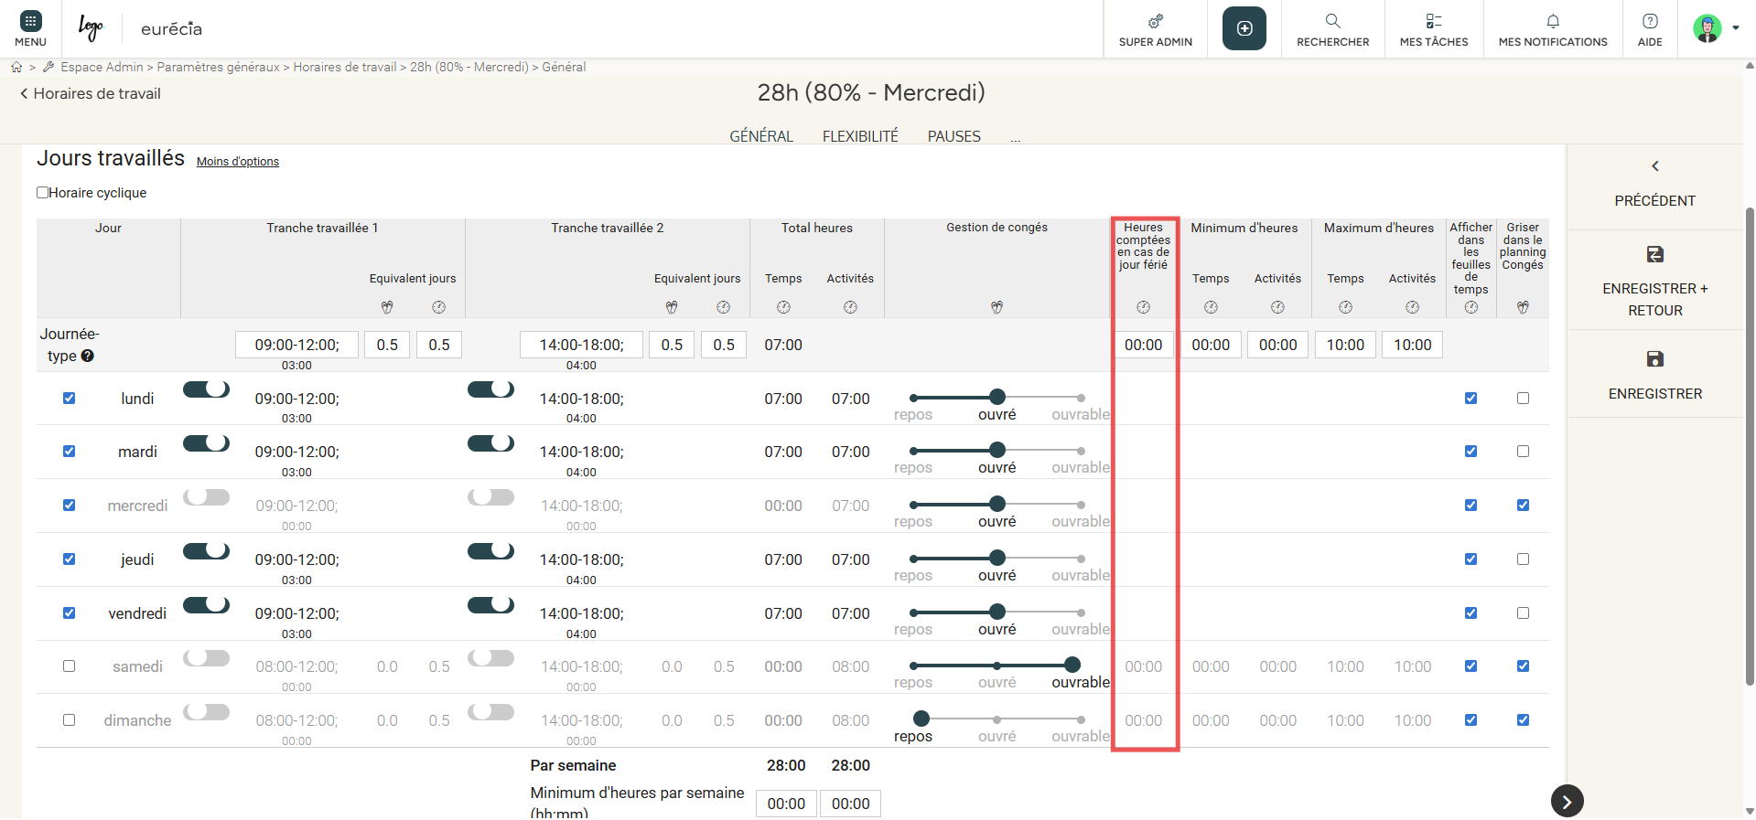The image size is (1756, 820).
Task: Click the plus add button in header
Action: click(1244, 28)
